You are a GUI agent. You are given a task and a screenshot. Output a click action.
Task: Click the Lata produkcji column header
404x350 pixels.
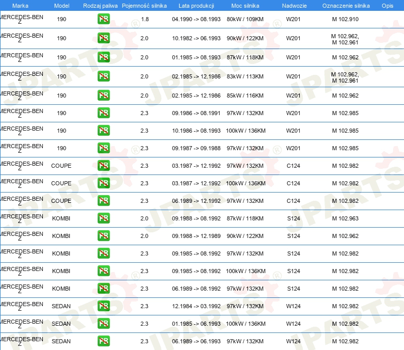(x=196, y=6)
